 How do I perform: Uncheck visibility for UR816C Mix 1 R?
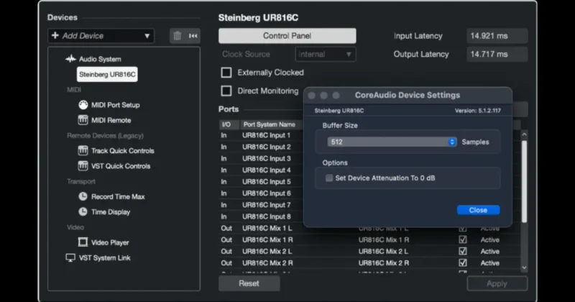coord(463,239)
